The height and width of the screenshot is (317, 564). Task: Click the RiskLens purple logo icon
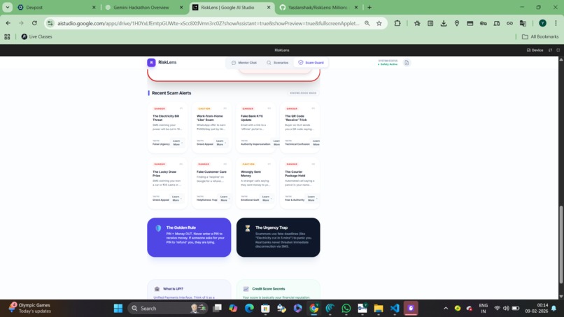point(151,62)
